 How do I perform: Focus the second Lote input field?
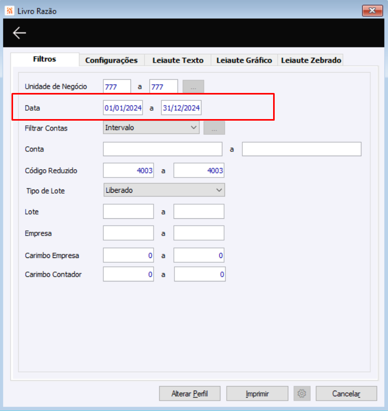199,212
